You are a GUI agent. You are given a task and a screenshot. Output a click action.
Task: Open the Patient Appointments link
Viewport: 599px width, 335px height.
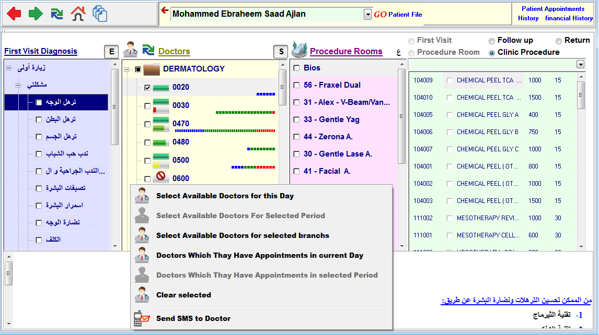click(552, 9)
